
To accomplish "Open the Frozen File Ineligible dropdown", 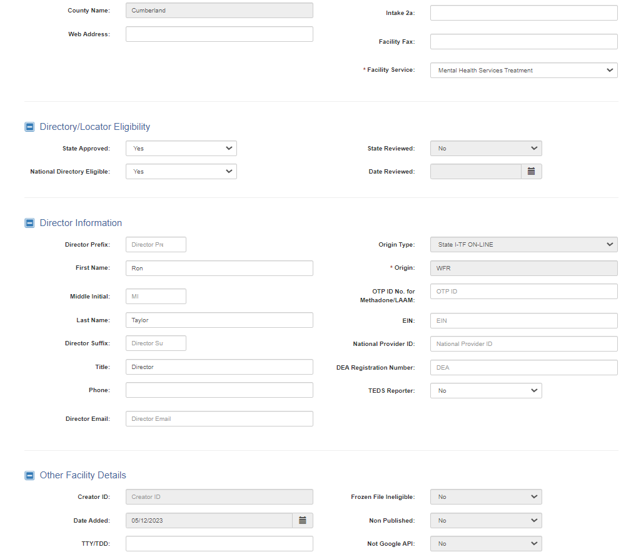I will 486,497.
